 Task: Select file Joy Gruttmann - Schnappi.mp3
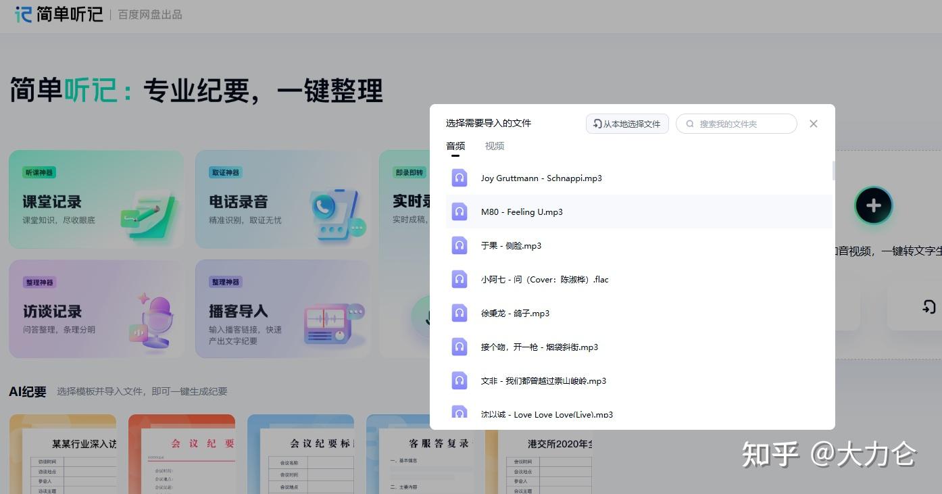[639, 178]
